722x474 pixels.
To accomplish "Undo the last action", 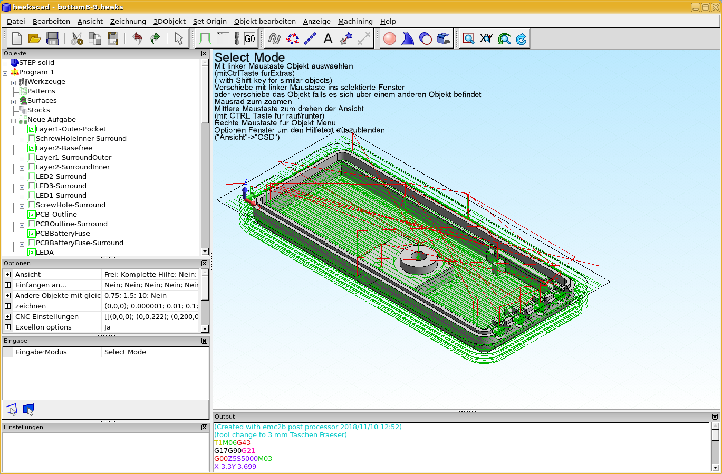I will tap(137, 38).
